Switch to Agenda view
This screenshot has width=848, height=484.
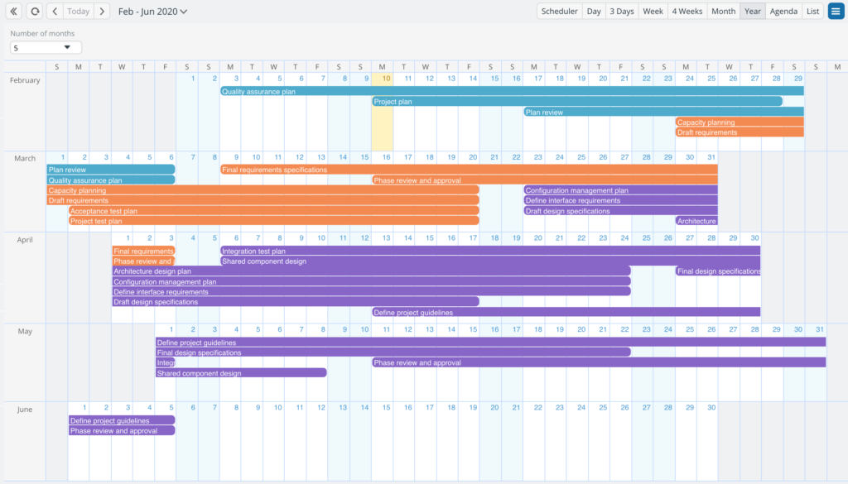783,12
